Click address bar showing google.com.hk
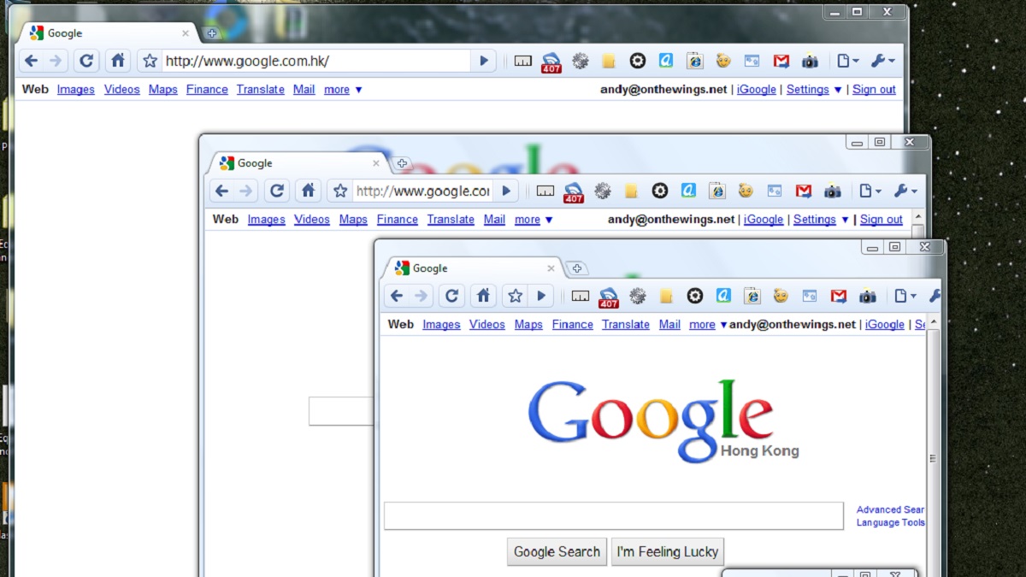 [316, 61]
